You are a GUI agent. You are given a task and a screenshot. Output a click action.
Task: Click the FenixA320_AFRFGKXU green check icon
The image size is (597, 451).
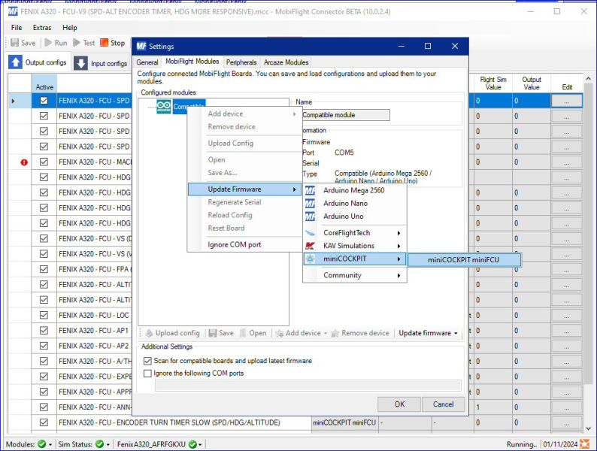(x=192, y=443)
